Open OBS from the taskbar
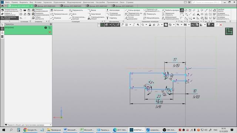The image size is (237, 133). tap(169, 130)
